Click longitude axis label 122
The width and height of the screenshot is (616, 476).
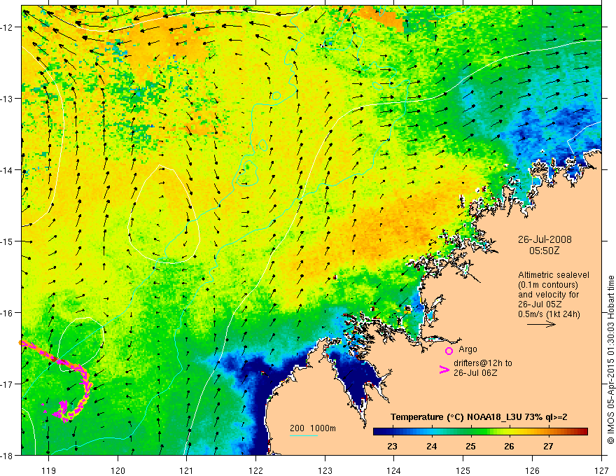click(x=255, y=470)
